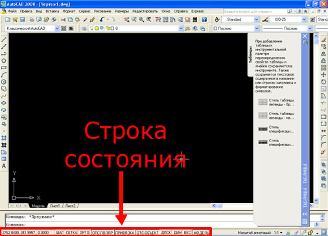The height and width of the screenshot is (236, 328).
Task: Click the Workspace settings icon after Классический AutoCAD
Action: 64,28
